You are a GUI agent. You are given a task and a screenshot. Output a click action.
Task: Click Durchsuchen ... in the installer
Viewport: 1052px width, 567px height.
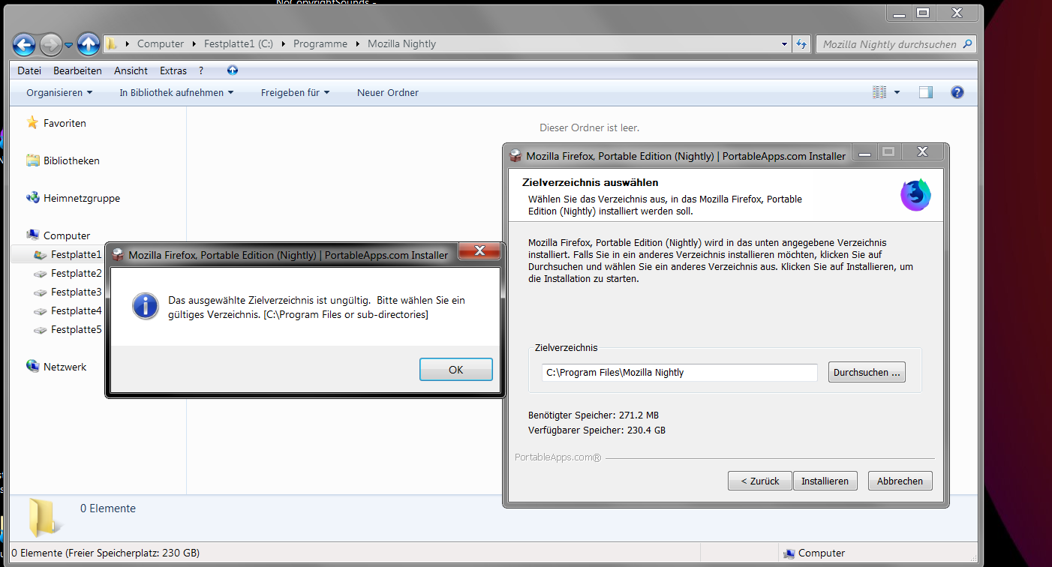coord(867,372)
